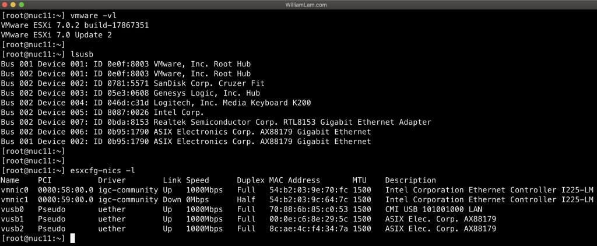Click the ESXi build-17867351 version line
Image resolution: width=597 pixels, height=246 pixels.
(x=75, y=26)
